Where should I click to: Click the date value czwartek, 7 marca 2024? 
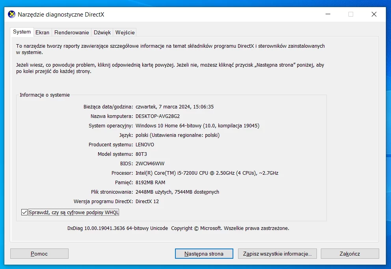click(175, 107)
